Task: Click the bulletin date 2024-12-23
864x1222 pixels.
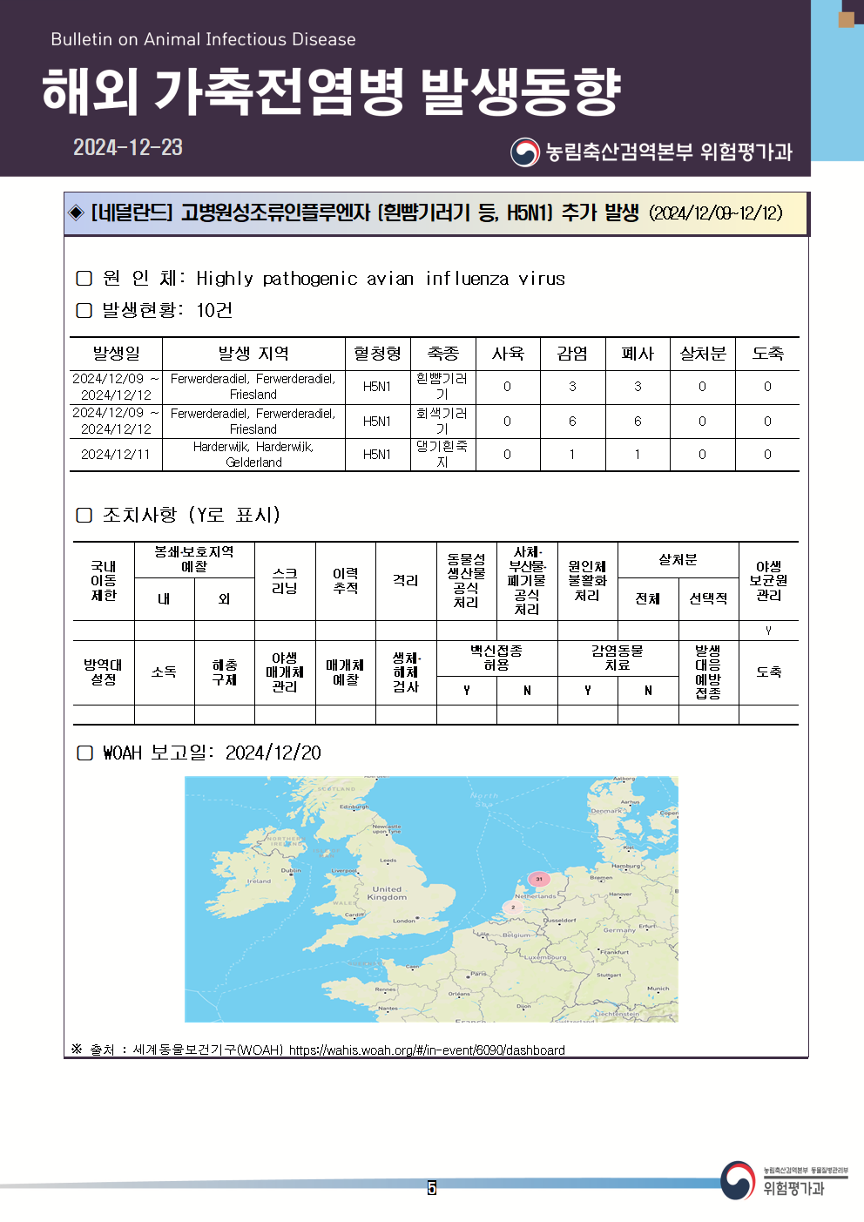Action: coord(128,147)
